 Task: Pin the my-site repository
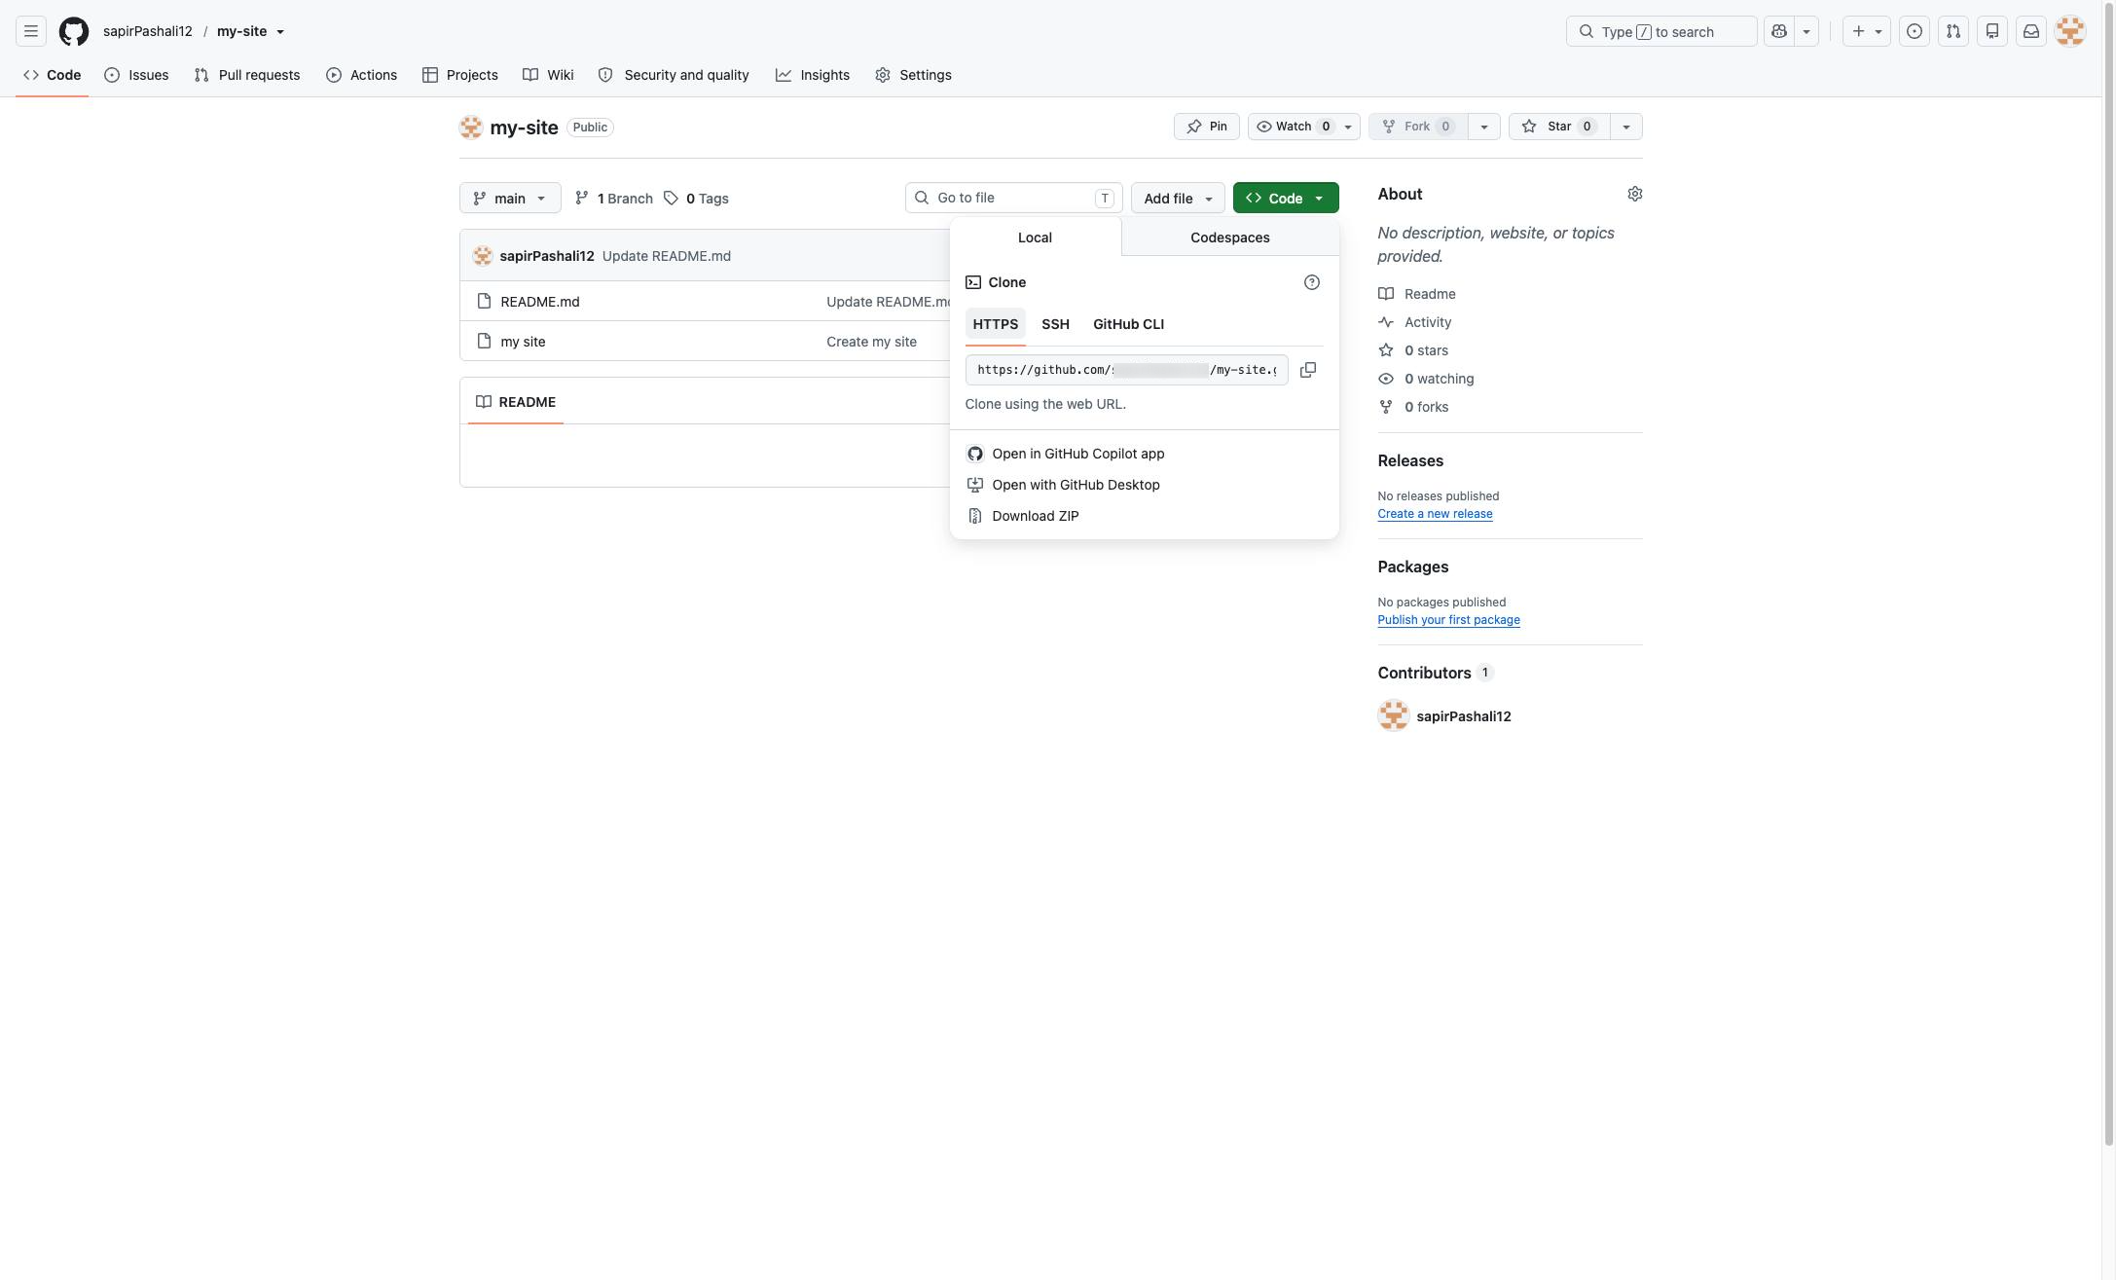point(1207,127)
